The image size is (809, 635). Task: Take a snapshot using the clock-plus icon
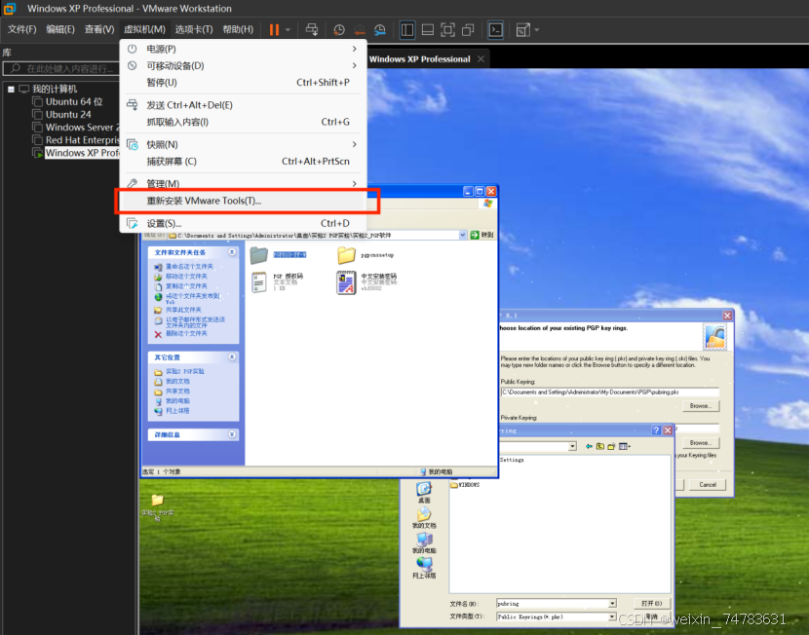[x=339, y=30]
